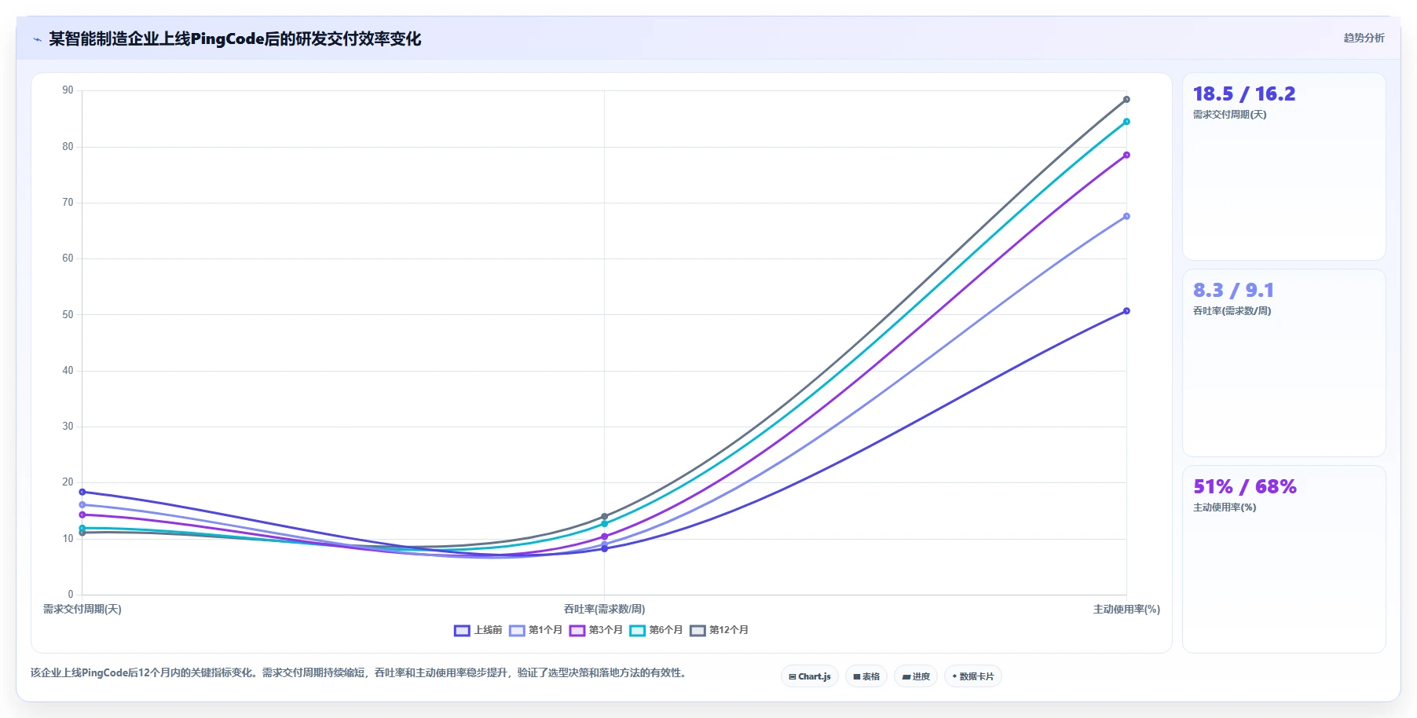This screenshot has width=1417, height=718.
Task: Click 上线前 data point at 主动使用率
Action: click(1126, 311)
